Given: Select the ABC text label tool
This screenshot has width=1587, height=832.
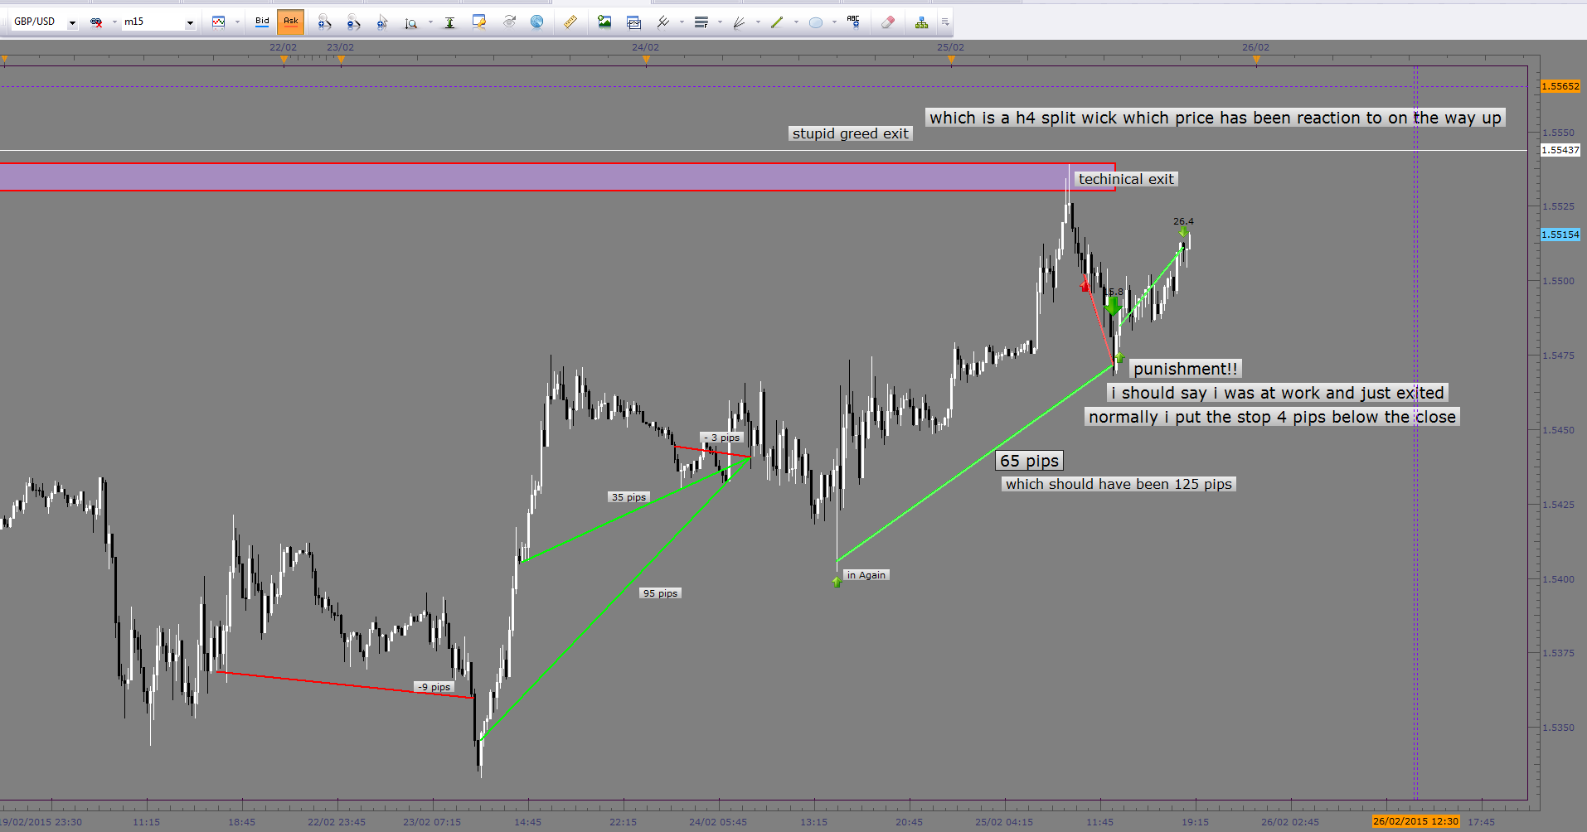Looking at the screenshot, I should pyautogui.click(x=854, y=22).
